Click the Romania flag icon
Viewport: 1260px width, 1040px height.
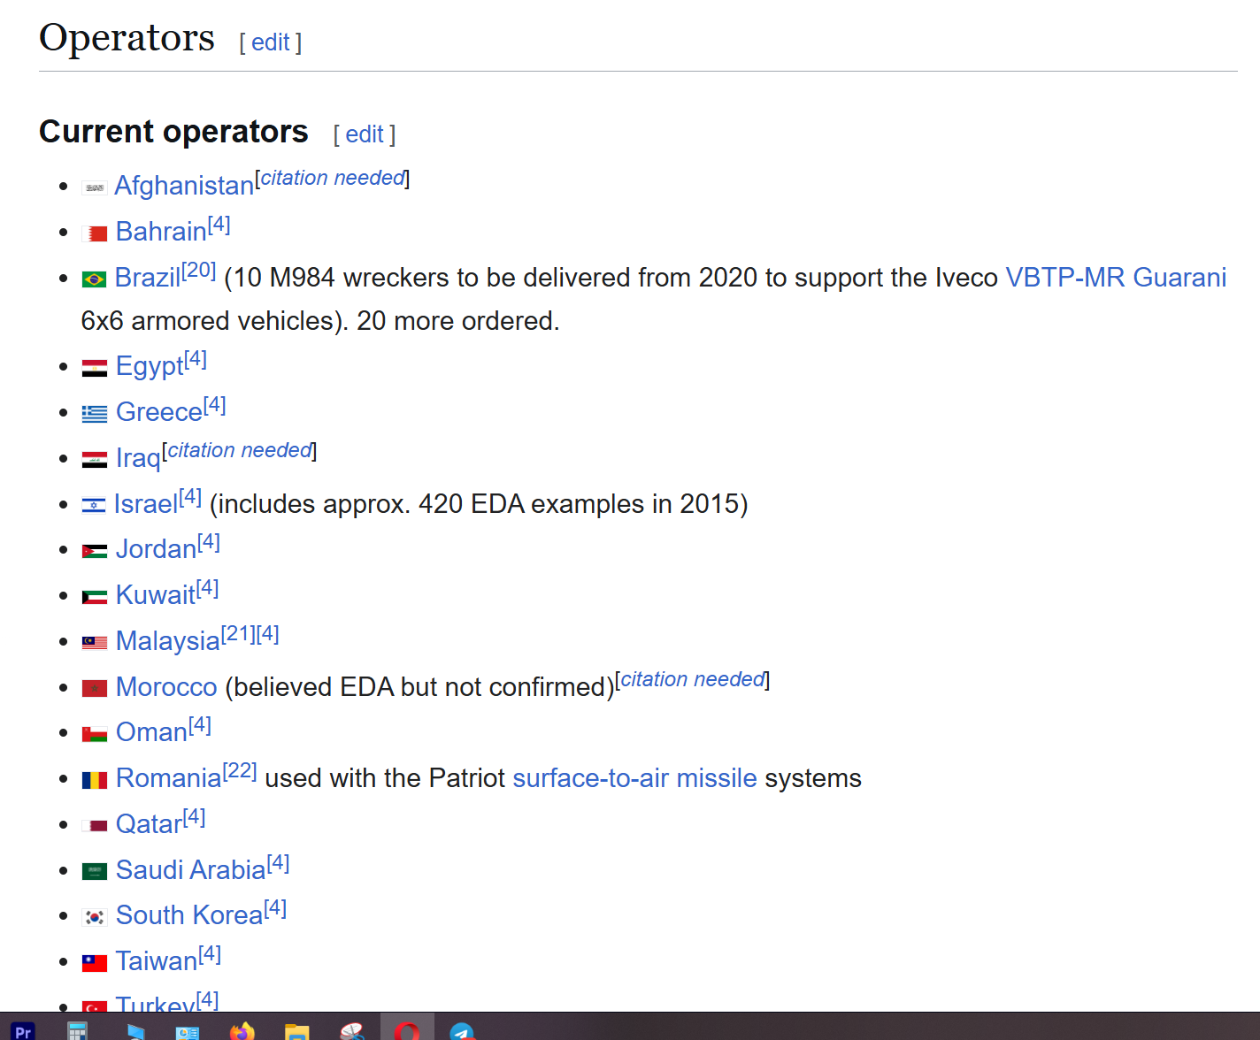[x=95, y=780]
